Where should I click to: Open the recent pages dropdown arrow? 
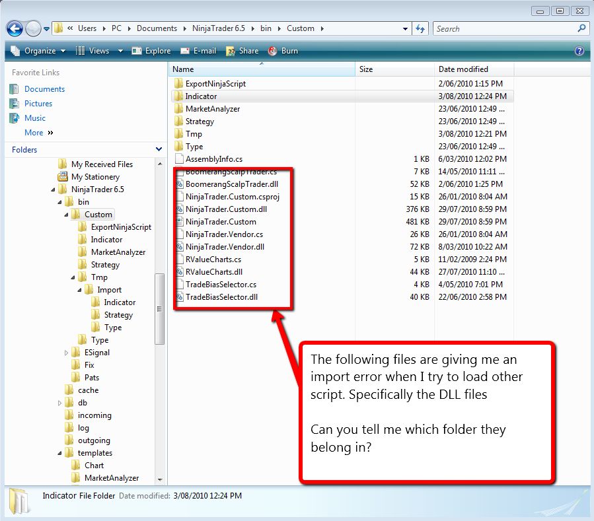click(47, 29)
